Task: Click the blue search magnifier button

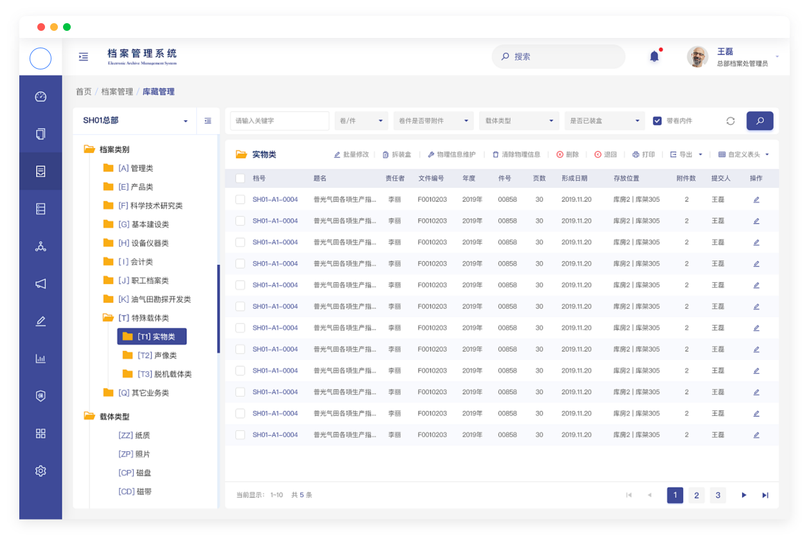Action: pos(759,121)
